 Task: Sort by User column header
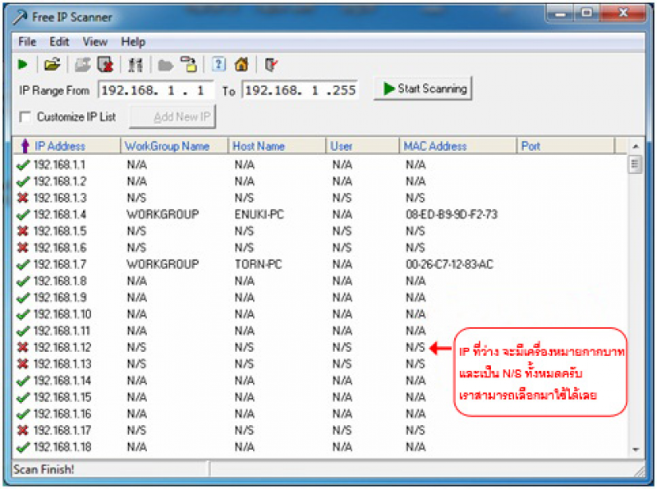click(x=362, y=146)
